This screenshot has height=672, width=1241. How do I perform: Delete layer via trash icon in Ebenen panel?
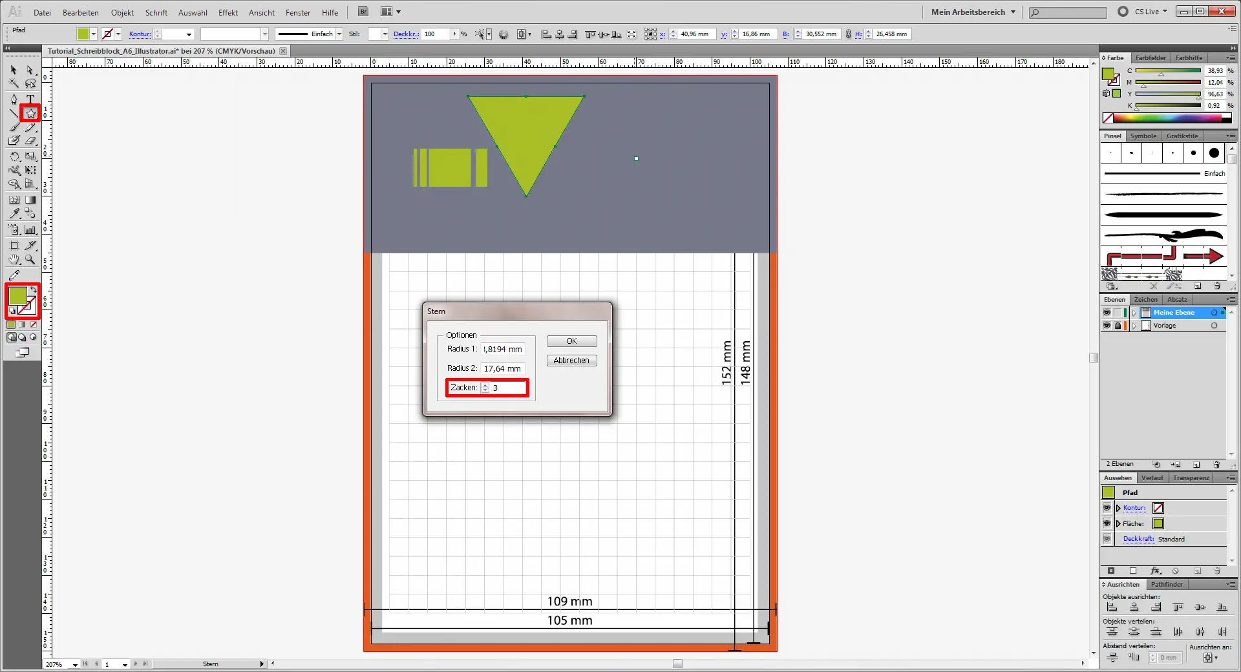click(1218, 464)
